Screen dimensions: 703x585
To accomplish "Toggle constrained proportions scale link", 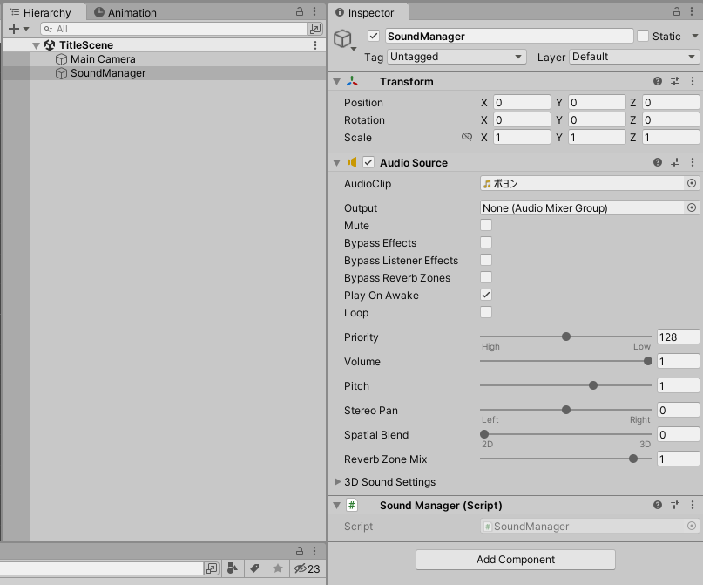I will [467, 137].
